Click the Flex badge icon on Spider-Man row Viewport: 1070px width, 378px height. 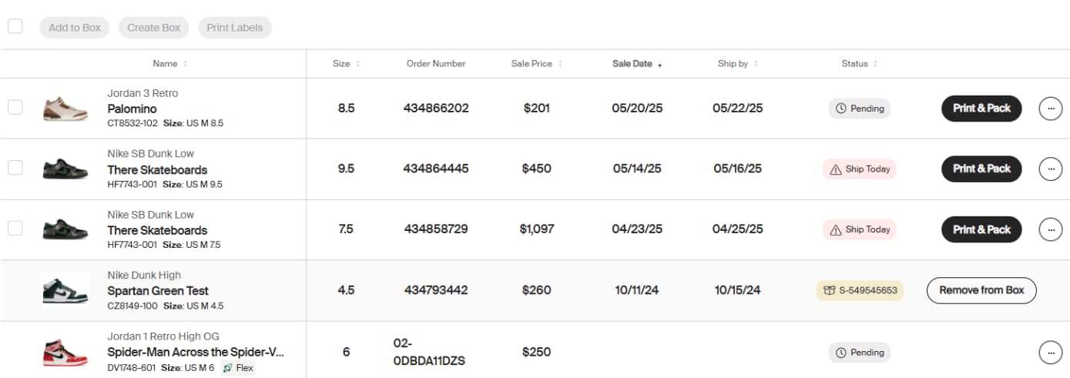(x=227, y=368)
